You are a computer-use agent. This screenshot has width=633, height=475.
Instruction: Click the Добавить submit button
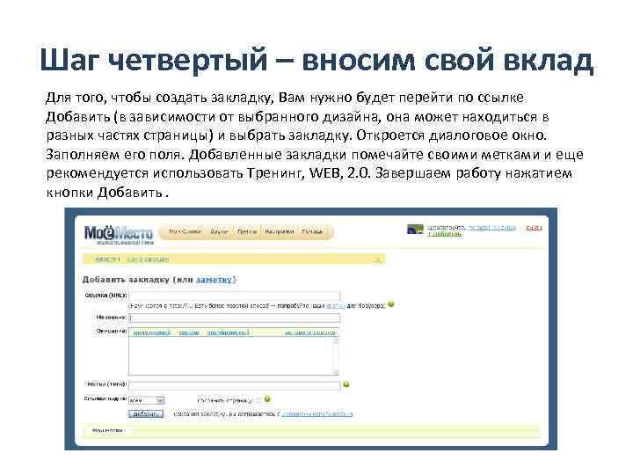[146, 414]
